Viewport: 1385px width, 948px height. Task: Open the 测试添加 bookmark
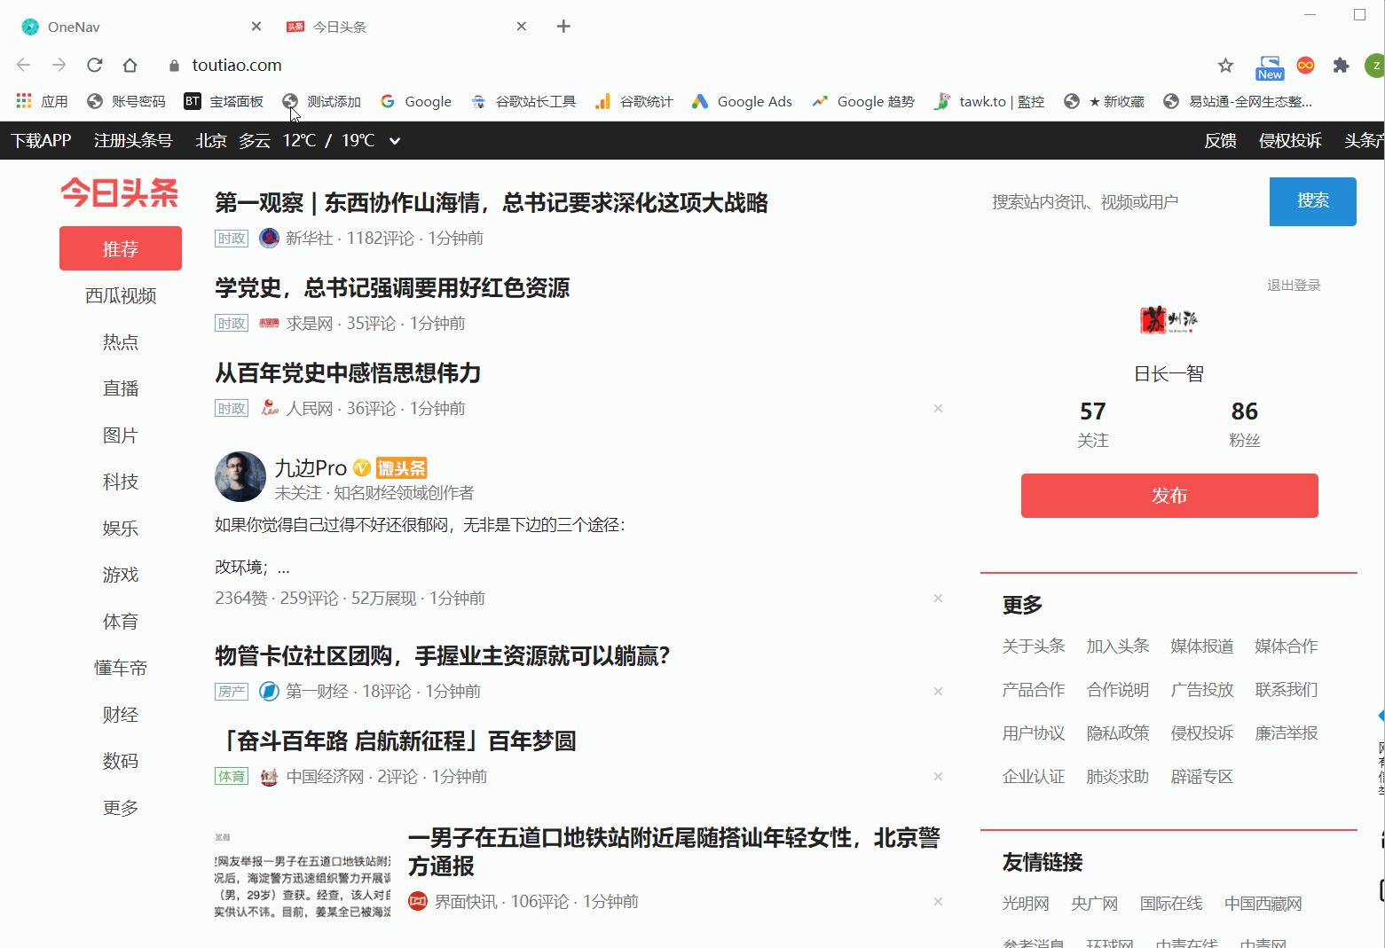(x=322, y=101)
